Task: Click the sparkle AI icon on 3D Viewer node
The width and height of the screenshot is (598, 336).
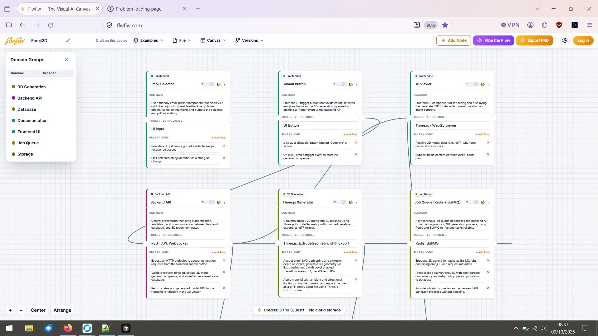Action: (x=483, y=84)
